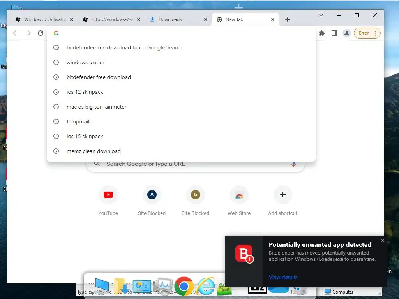Choose bitdefender free download suggestion
This screenshot has width=399, height=299.
[181, 77]
